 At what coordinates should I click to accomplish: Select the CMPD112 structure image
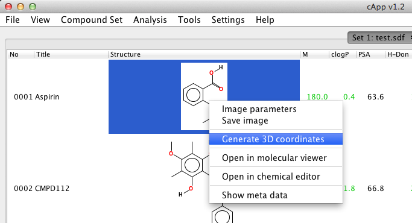click(189, 169)
